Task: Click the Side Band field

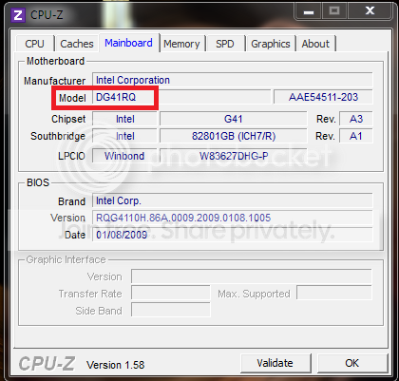Action: pyautogui.click(x=171, y=311)
